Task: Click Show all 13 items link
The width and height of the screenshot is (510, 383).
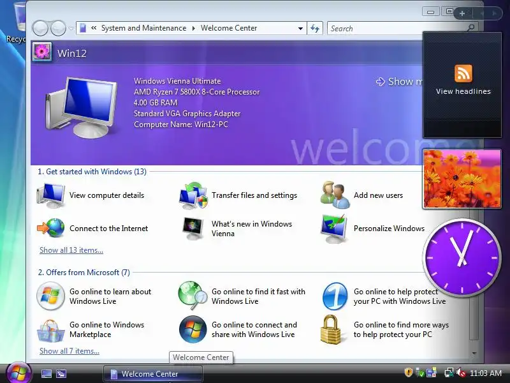Action: [x=71, y=250]
